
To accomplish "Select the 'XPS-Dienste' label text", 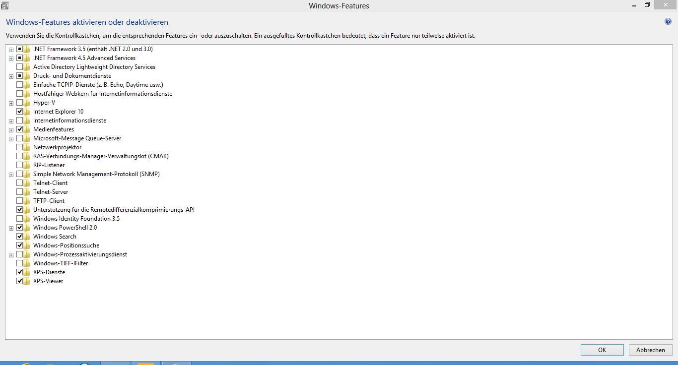I will coord(49,272).
